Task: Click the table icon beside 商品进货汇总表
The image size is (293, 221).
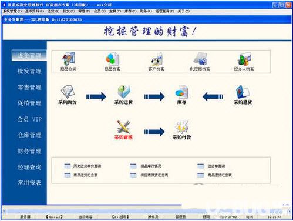Action: [x=68, y=175]
